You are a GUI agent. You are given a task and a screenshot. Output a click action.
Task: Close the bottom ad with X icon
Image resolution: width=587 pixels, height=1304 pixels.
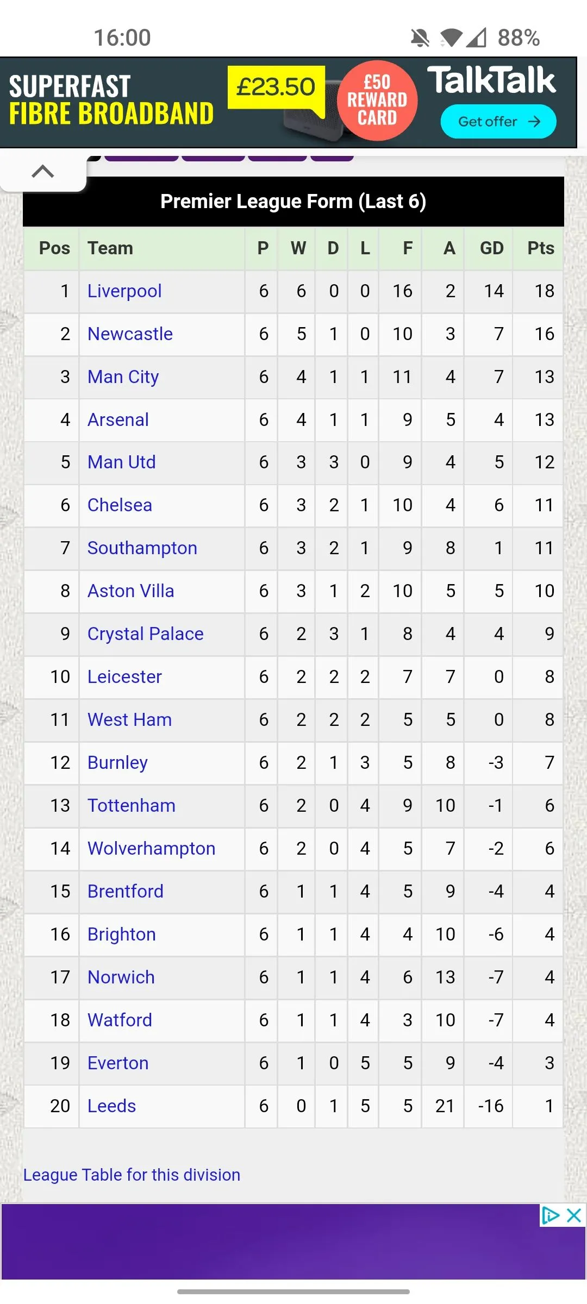coord(574,1215)
